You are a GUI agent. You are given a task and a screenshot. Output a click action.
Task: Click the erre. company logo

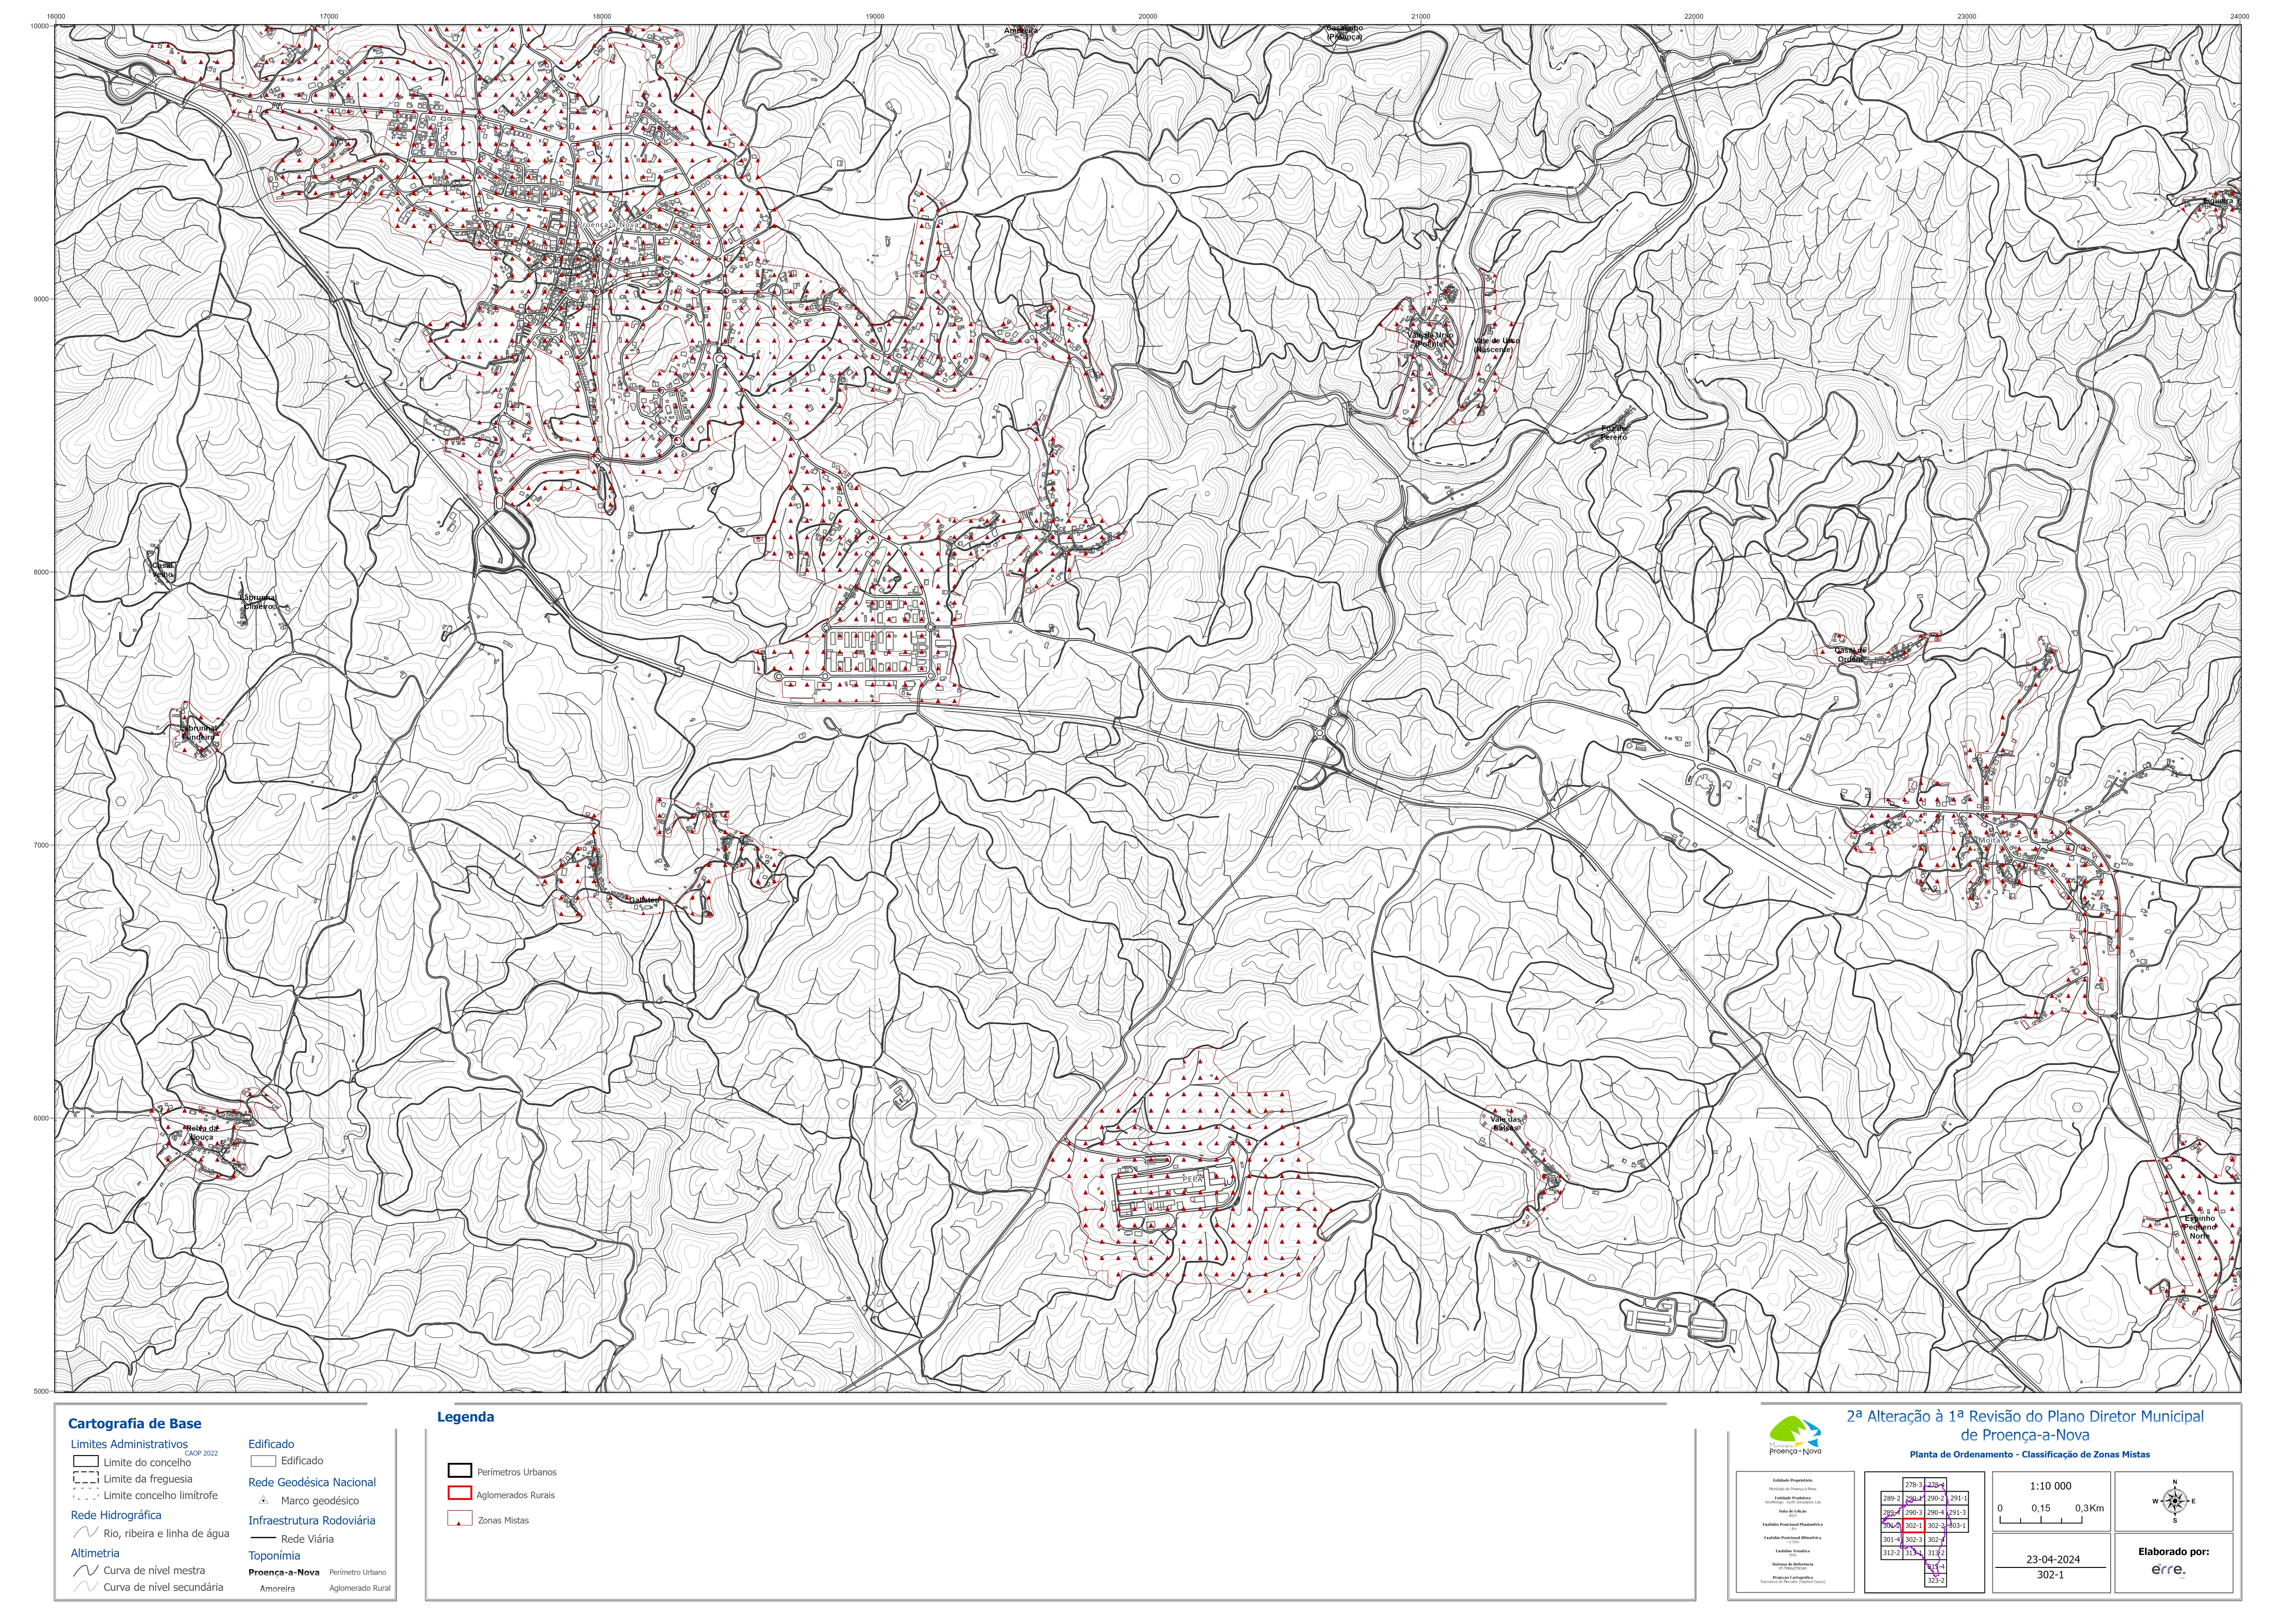pos(2168,1571)
